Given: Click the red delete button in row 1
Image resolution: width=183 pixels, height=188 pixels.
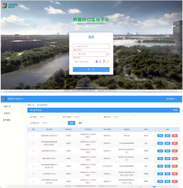Looking at the screenshot, I should pos(175,136).
